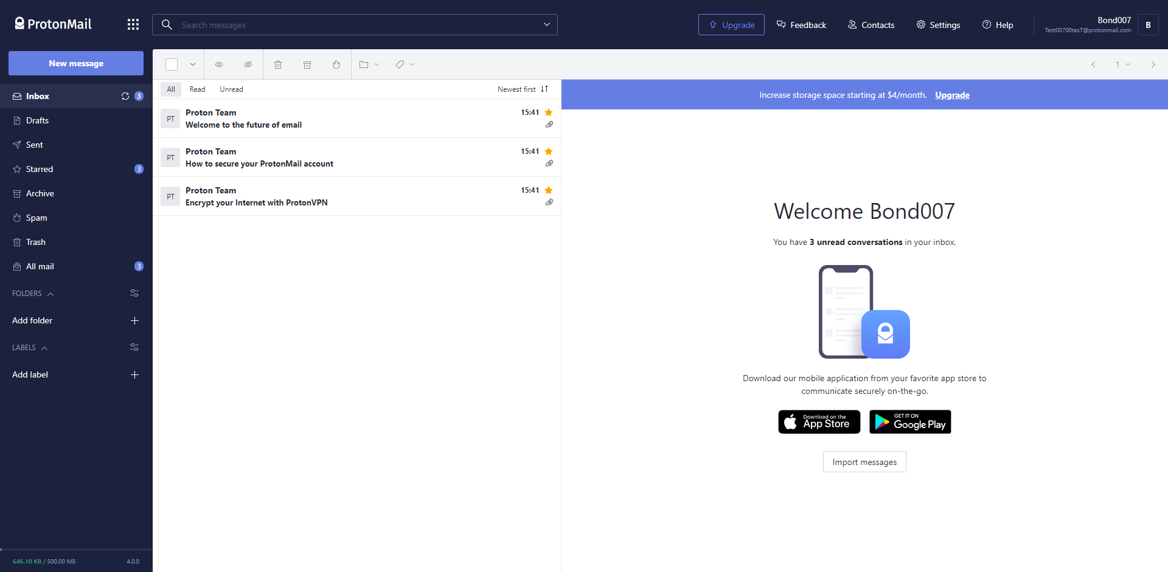Mark as unread crossed-eye icon

[248, 64]
